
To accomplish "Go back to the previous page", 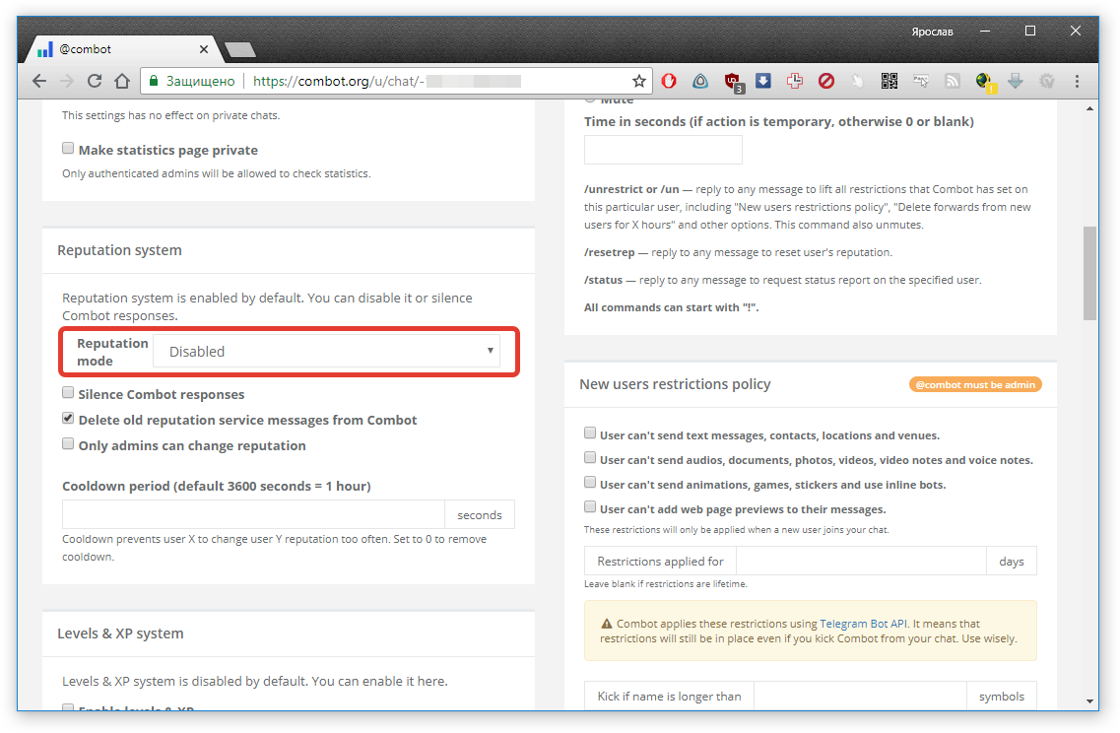I will click(x=39, y=82).
